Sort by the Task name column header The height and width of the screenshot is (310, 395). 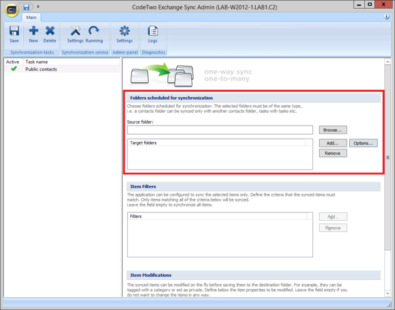pyautogui.click(x=71, y=61)
